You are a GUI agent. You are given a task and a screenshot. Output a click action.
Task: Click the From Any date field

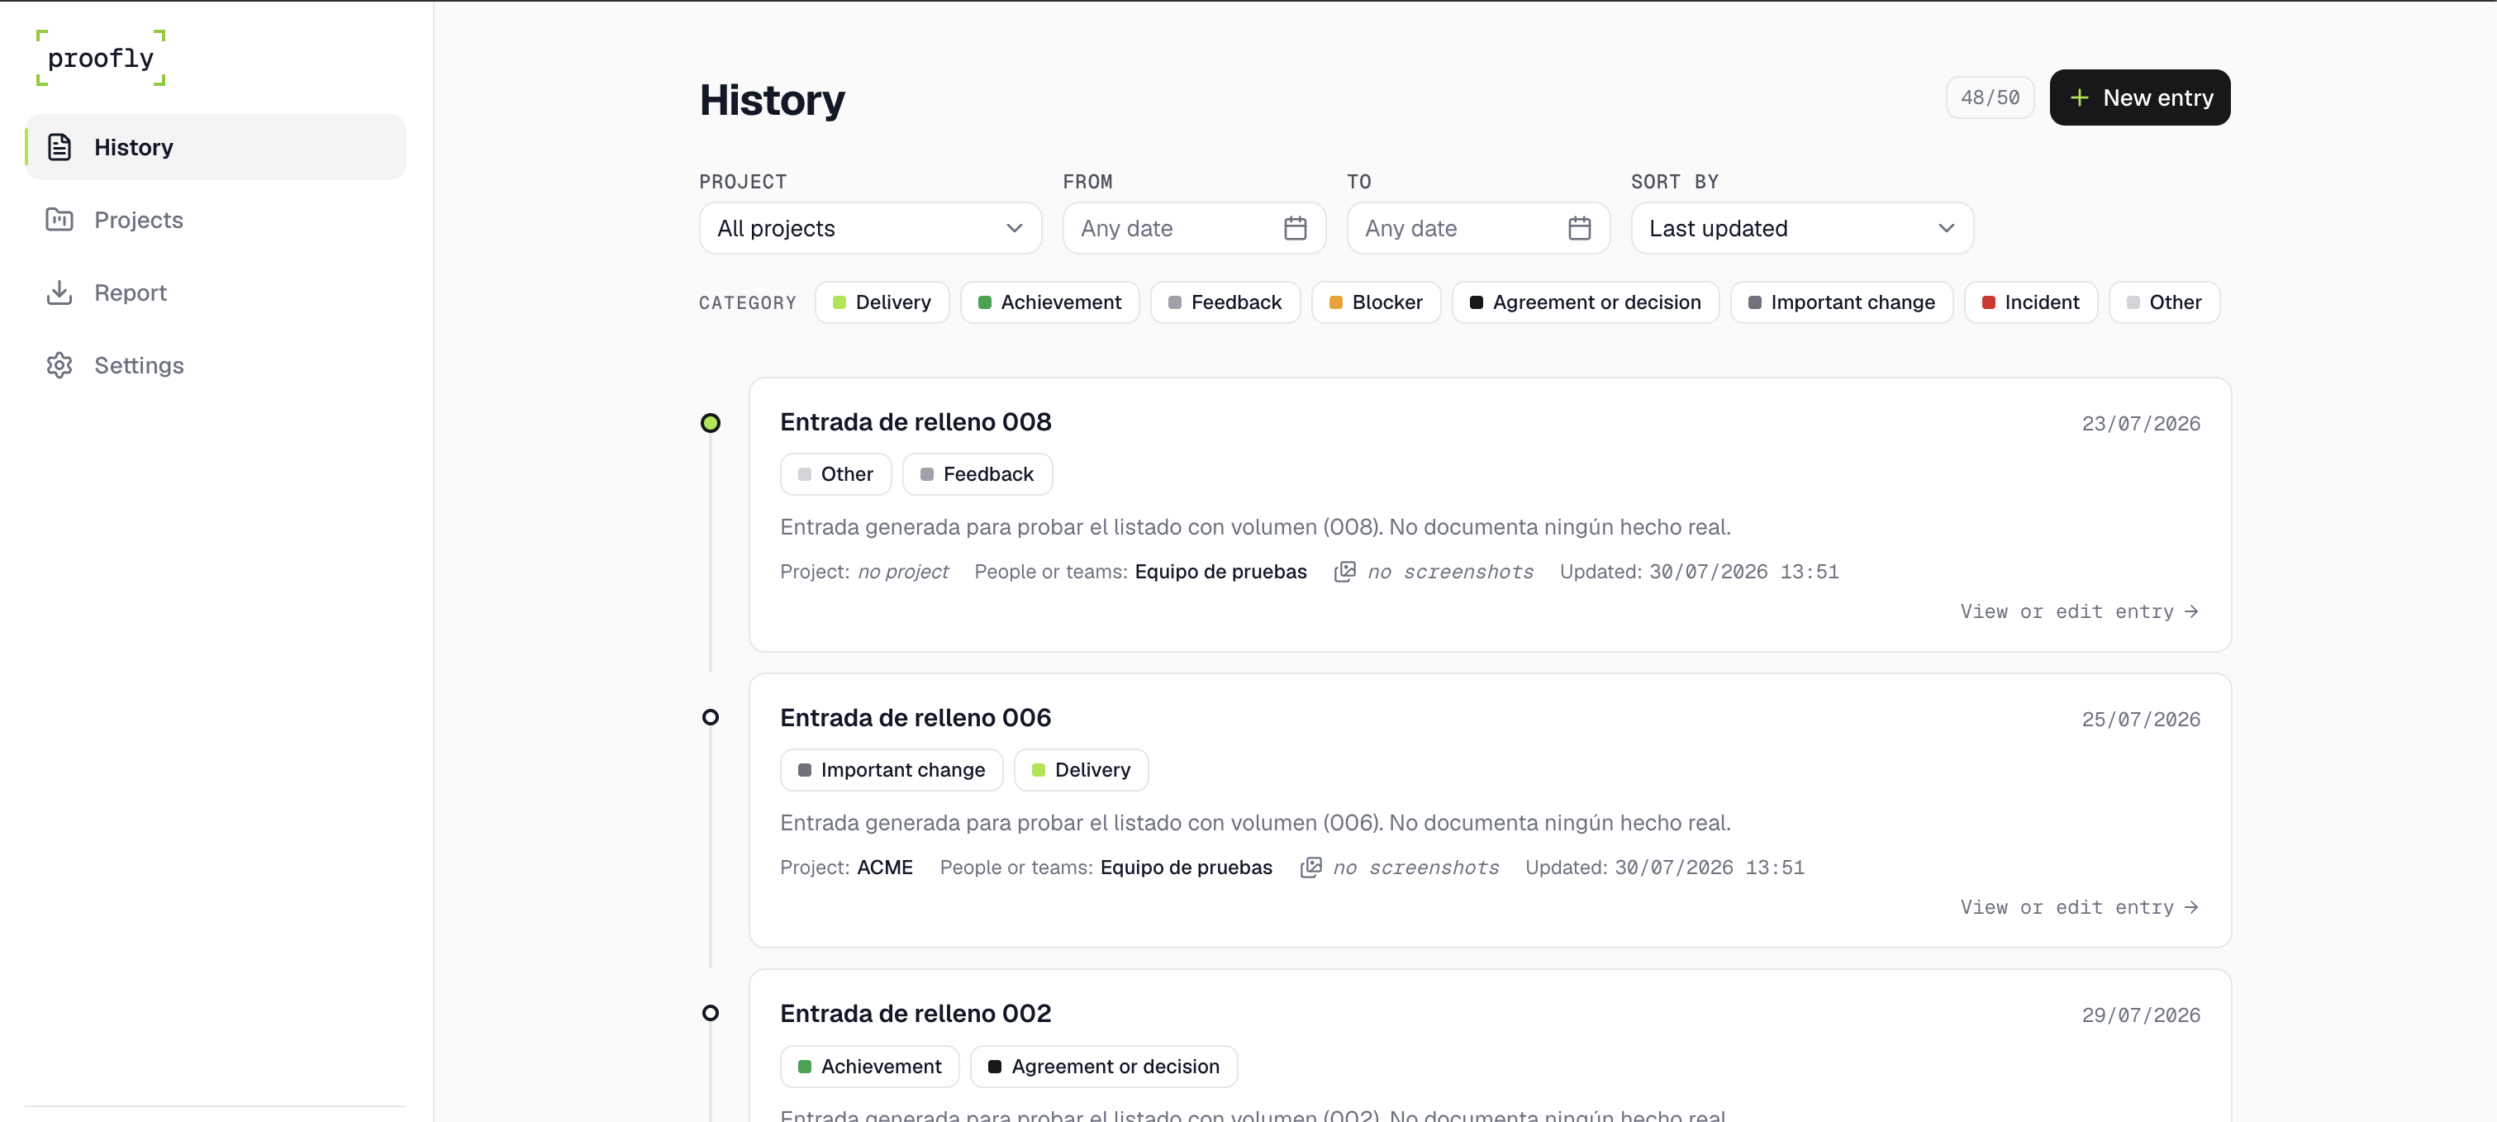1193,229
